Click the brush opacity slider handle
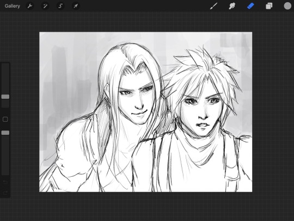Screen dimensions: 294x221 pos(5,133)
